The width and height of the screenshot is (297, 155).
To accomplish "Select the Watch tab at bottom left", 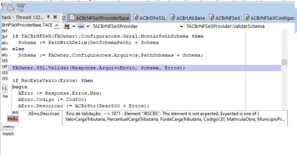I will 8,134.
